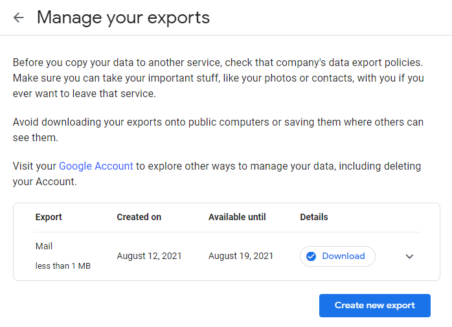Select the Mail export name

point(44,247)
